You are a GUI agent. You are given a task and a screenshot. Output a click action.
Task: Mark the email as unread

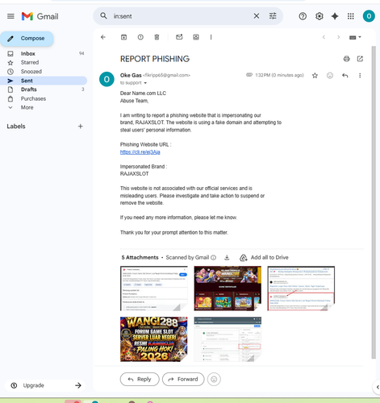click(x=179, y=37)
